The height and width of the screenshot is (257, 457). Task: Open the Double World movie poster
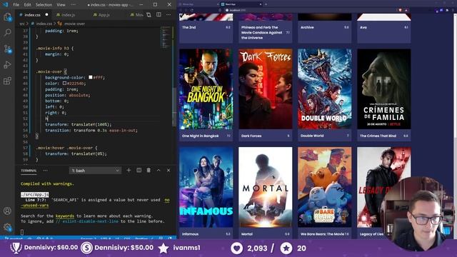tap(325, 89)
